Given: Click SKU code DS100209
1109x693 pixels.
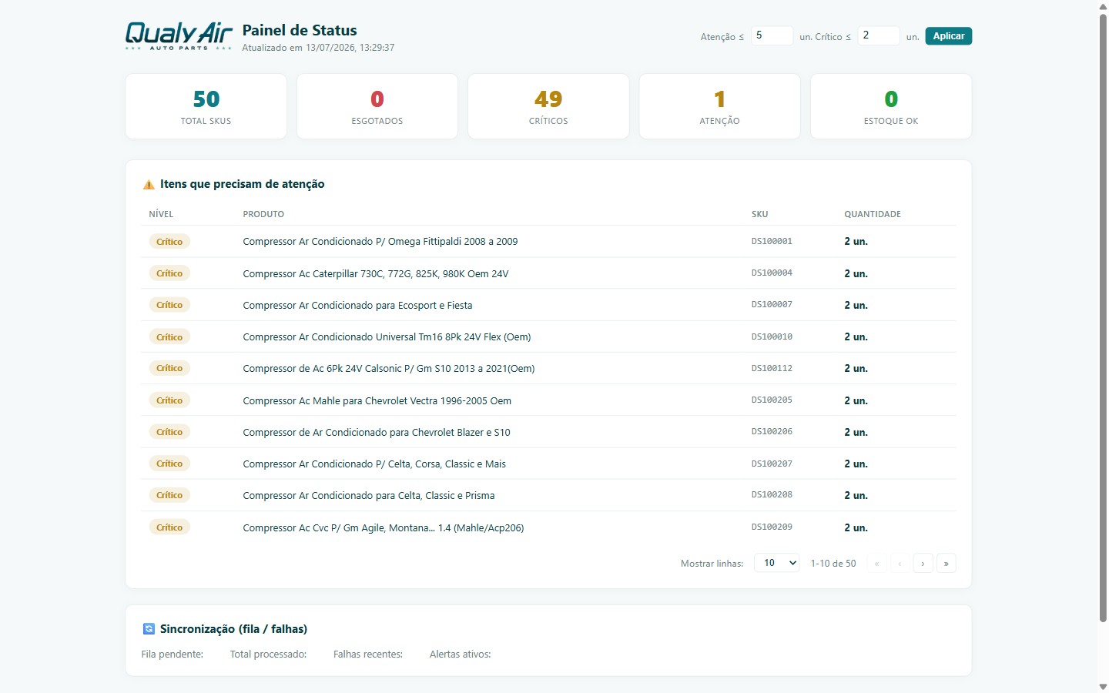Looking at the screenshot, I should click(772, 527).
